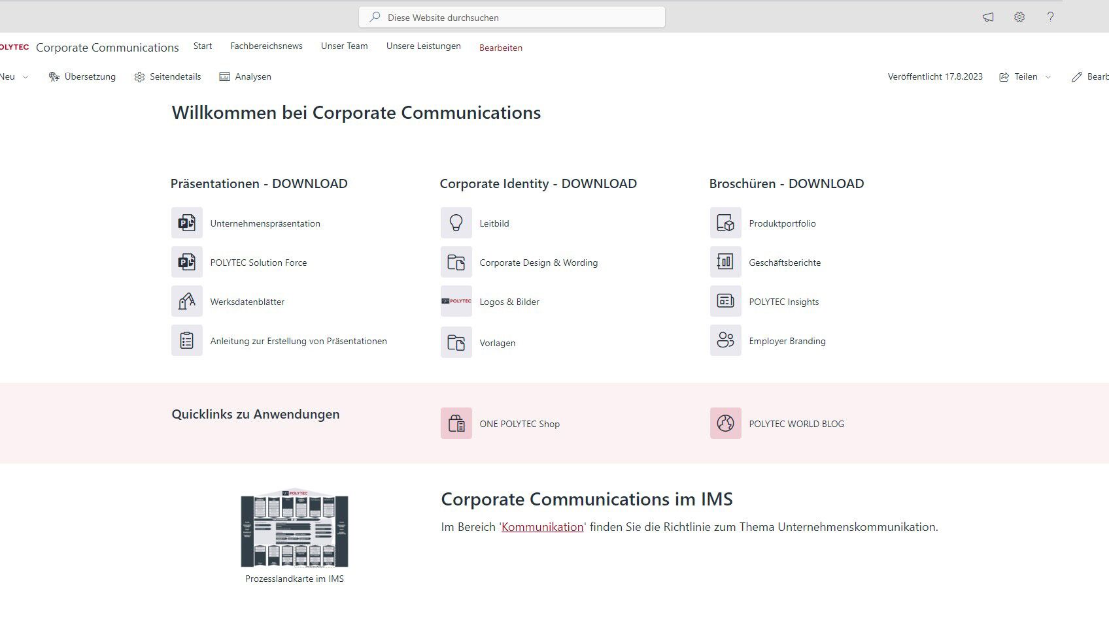
Task: Click the POLYTEC Solution Force PowerPoint icon
Action: pos(187,263)
